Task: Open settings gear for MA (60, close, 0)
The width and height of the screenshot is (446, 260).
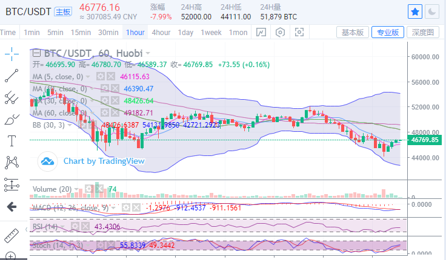Action: (105, 112)
